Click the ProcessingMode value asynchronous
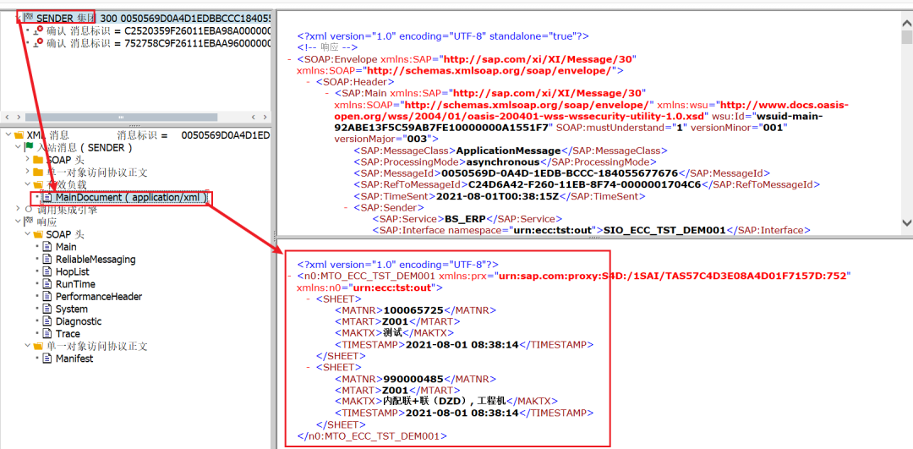Viewport: 913px width, 449px height. click(502, 162)
